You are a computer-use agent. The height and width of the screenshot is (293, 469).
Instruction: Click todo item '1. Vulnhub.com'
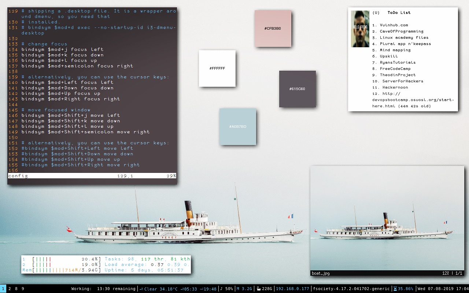[390, 25]
